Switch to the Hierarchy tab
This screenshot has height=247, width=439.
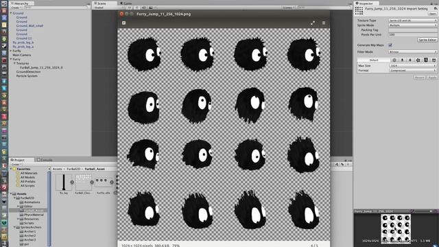[x=21, y=3]
